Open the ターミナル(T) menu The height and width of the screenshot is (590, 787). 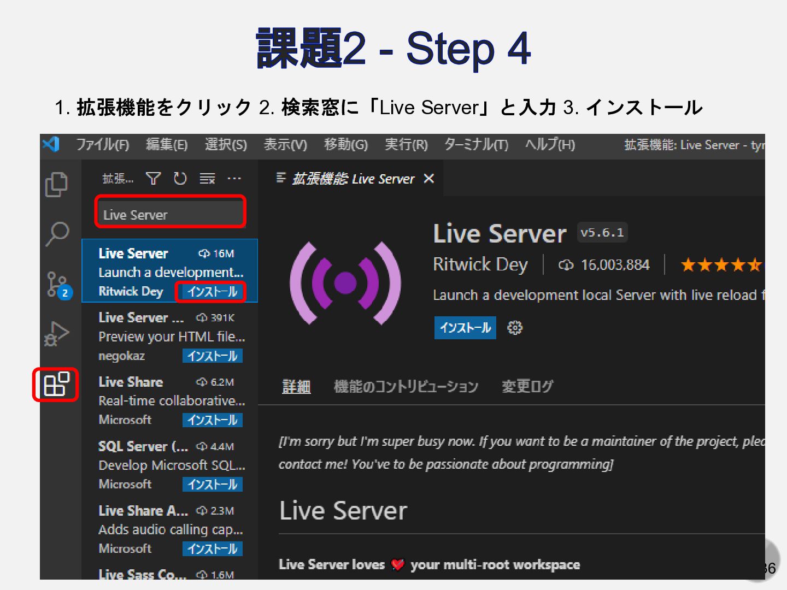[476, 145]
